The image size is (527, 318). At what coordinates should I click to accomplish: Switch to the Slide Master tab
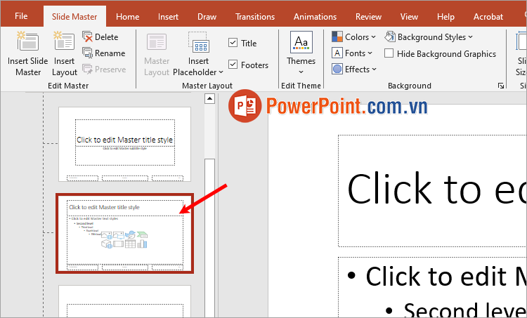tap(74, 17)
